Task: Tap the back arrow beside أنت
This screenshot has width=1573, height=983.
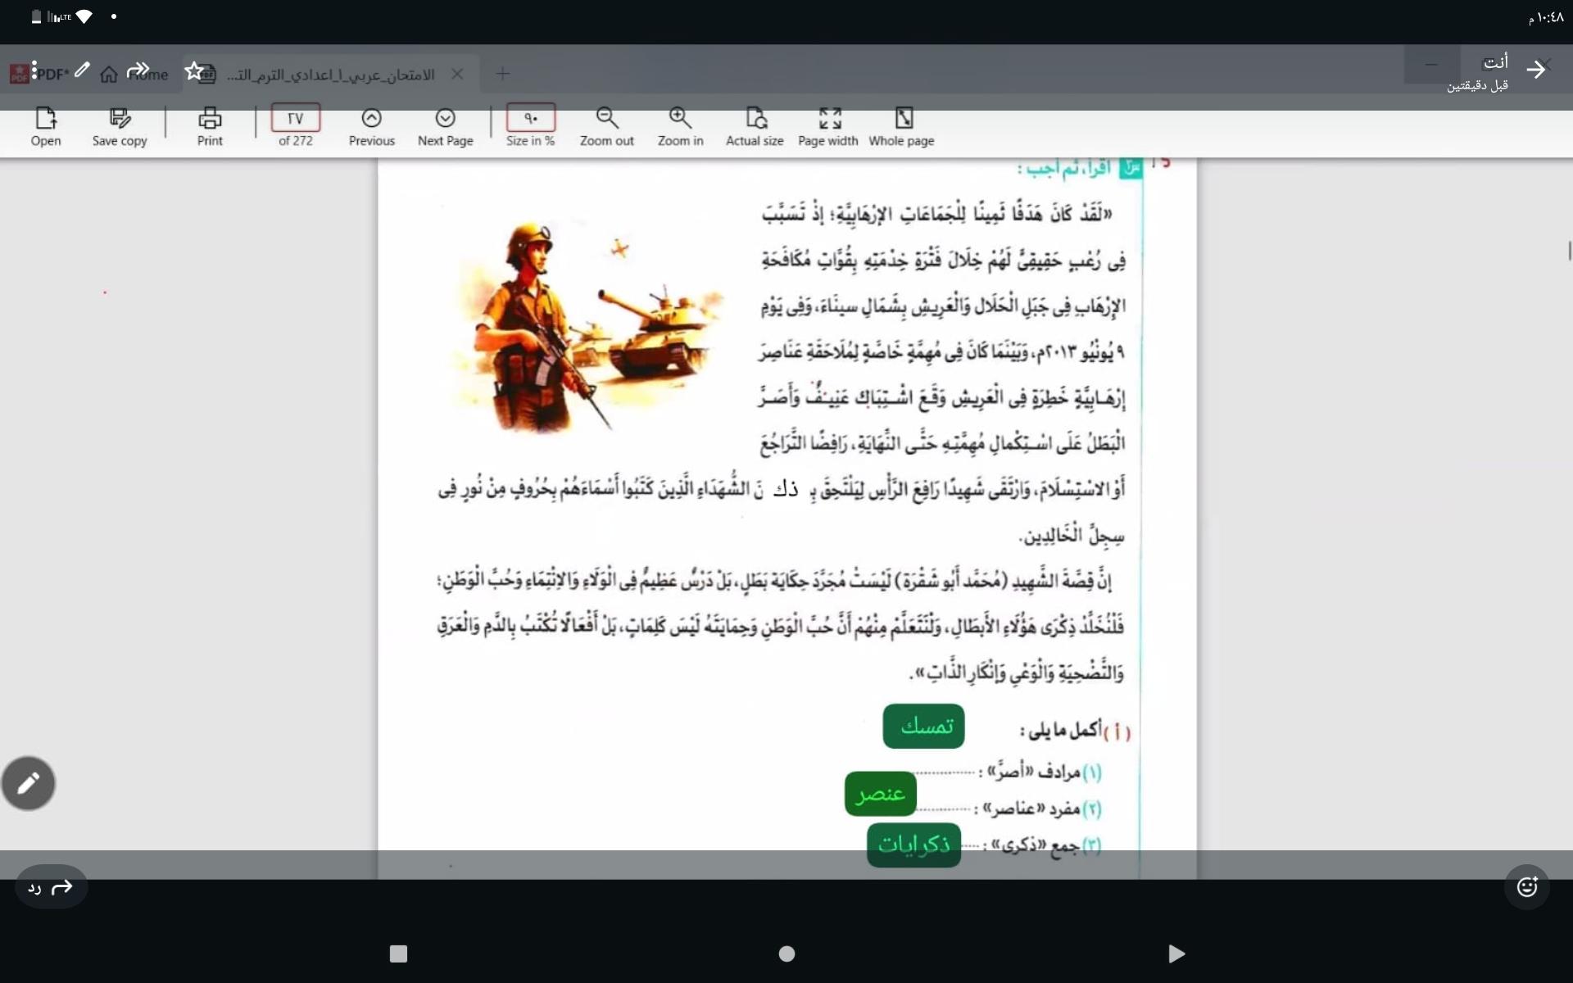Action: [1536, 70]
